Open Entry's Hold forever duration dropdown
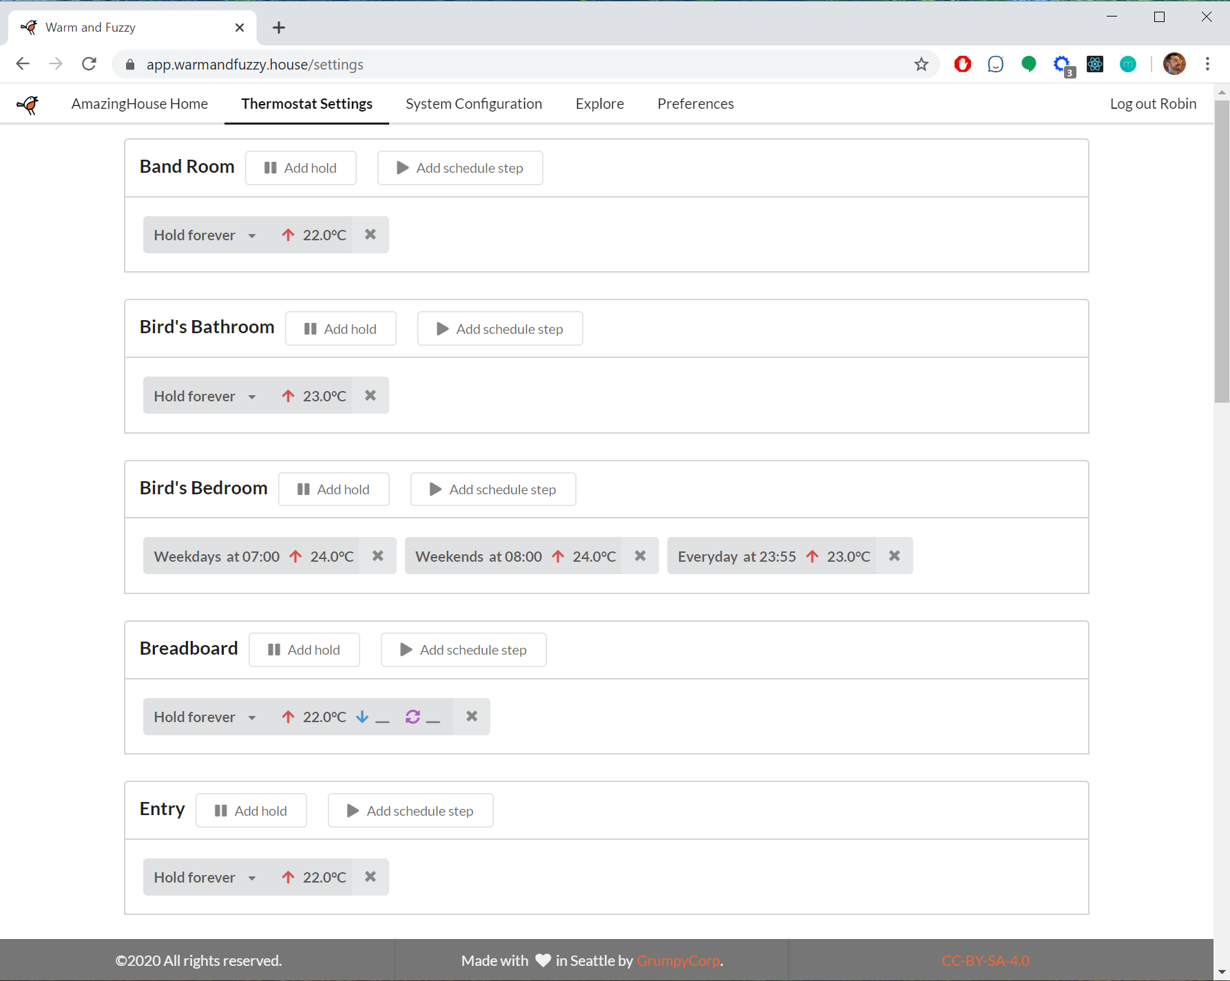Viewport: 1230px width, 981px height. 252,878
